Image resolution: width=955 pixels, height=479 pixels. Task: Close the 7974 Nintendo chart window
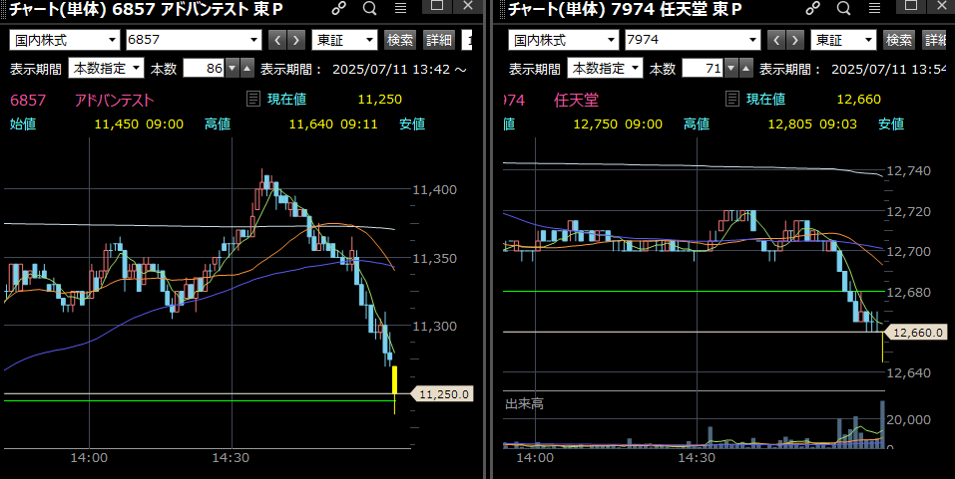tap(942, 6)
